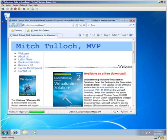Click the Internet Explorer Back button
The width and height of the screenshot is (167, 140).
coord(11,25)
